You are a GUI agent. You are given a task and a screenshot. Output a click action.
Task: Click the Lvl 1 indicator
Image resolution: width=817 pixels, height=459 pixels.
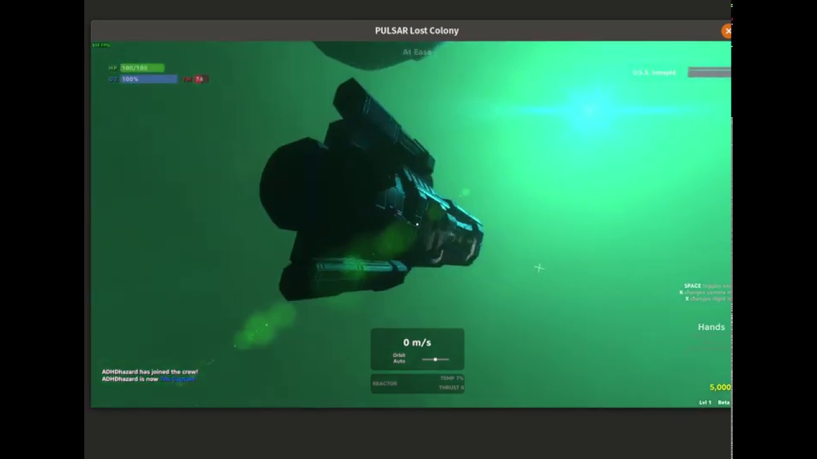click(x=705, y=403)
